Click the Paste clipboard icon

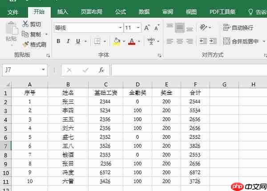pyautogui.click(x=12, y=28)
